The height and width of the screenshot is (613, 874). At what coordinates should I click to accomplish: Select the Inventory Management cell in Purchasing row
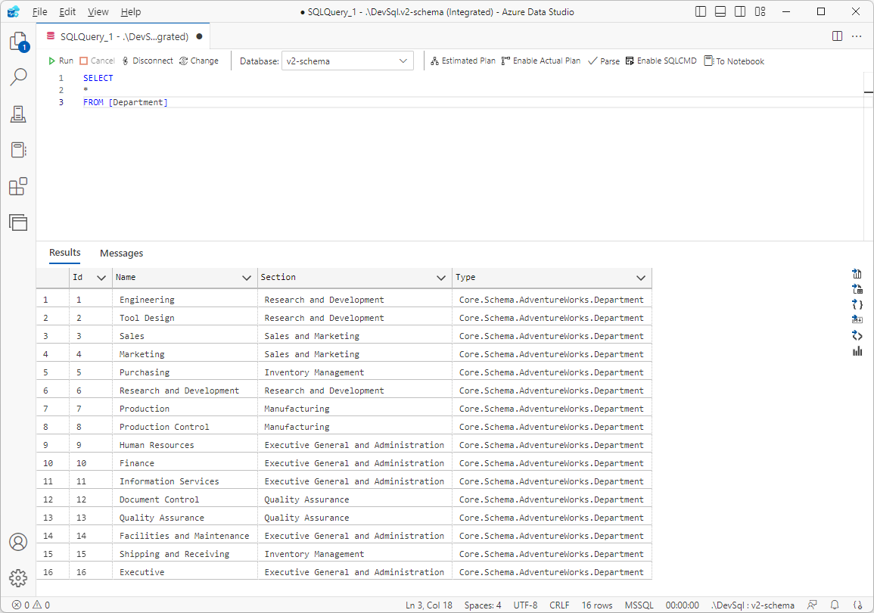(x=354, y=372)
